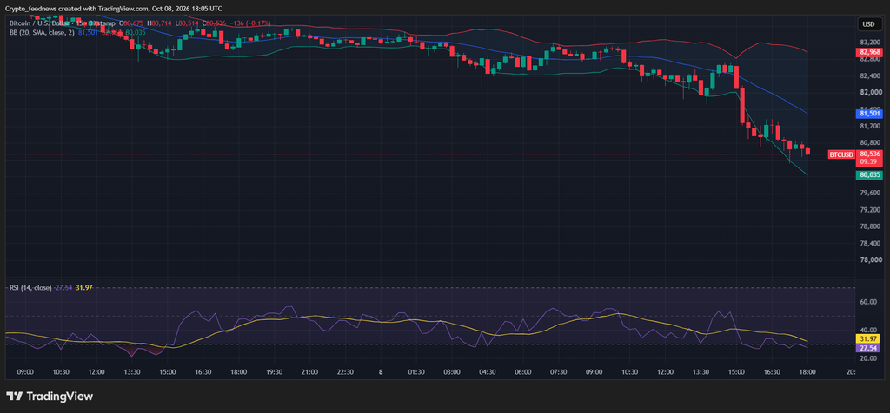The width and height of the screenshot is (890, 413).
Task: Click the 07:30 time axis label
Action: 559,372
